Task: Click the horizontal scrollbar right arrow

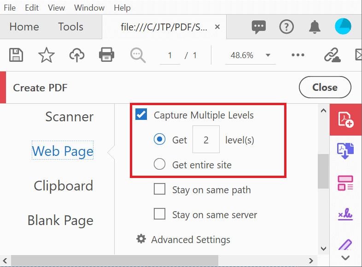Action: click(311, 261)
